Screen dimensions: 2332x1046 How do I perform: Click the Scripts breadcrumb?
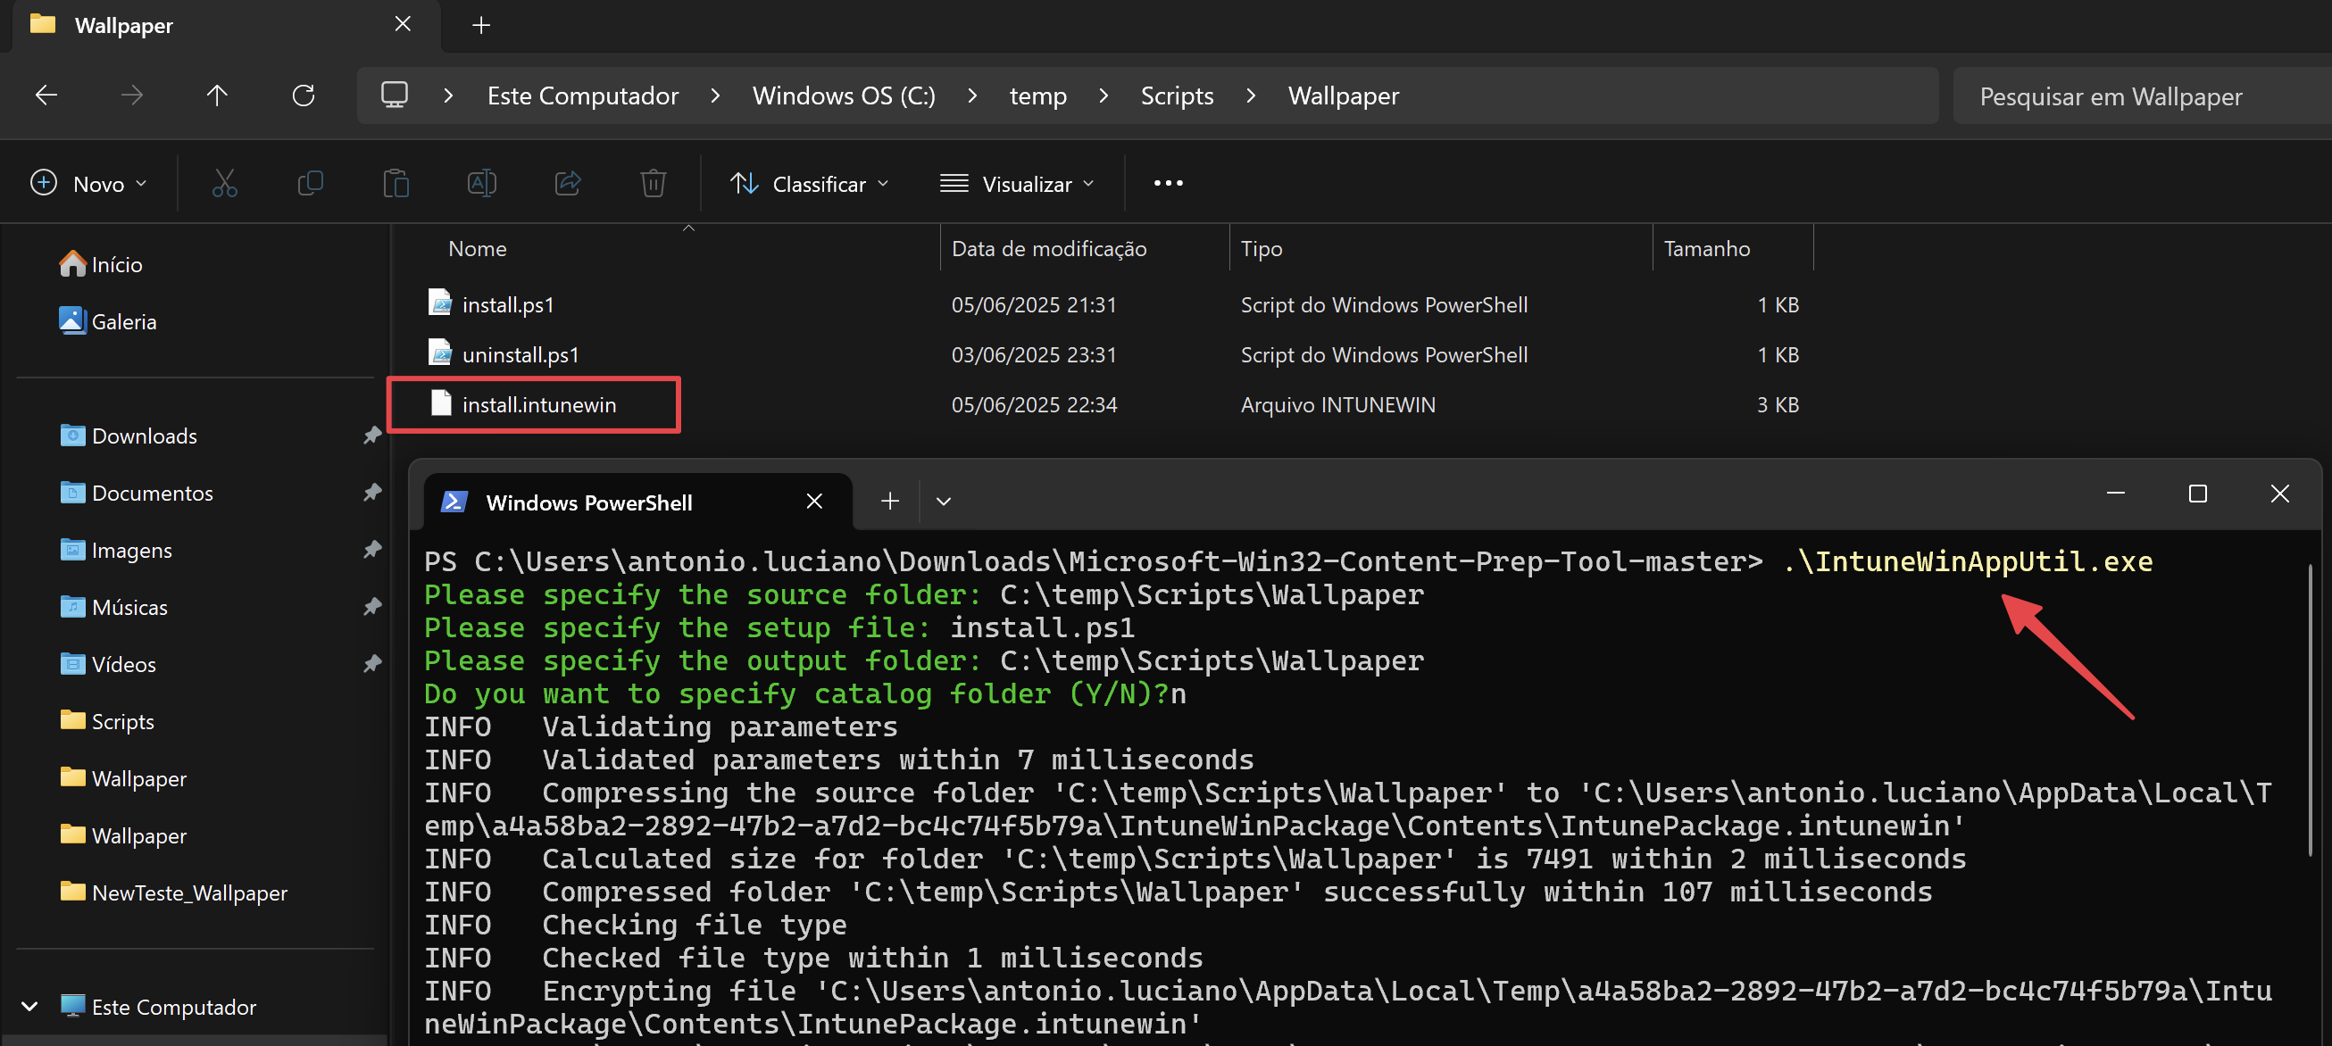pyautogui.click(x=1177, y=95)
